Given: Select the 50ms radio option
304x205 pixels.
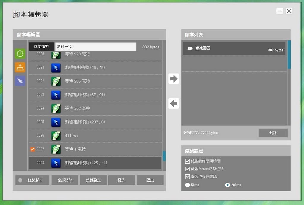Looking at the screenshot, I should 187,185.
